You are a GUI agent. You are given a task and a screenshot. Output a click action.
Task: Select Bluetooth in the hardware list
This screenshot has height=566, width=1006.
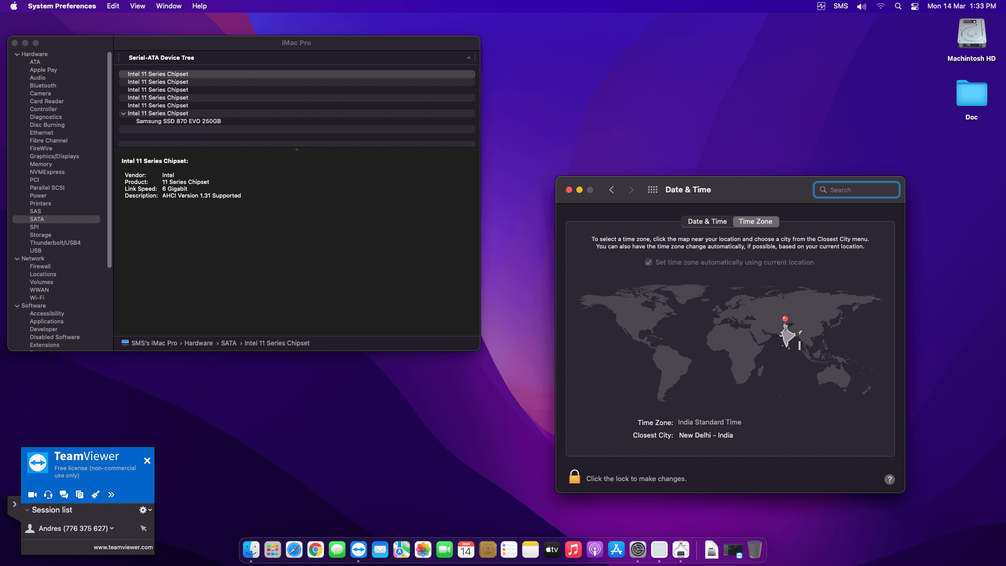tap(43, 85)
